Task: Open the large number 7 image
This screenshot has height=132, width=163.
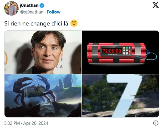Action: tap(121, 96)
